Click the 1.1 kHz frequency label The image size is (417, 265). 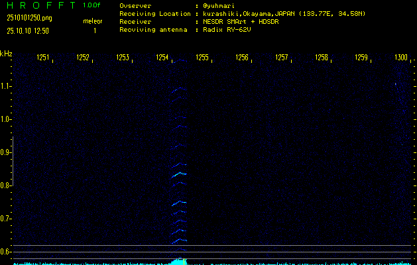6,86
